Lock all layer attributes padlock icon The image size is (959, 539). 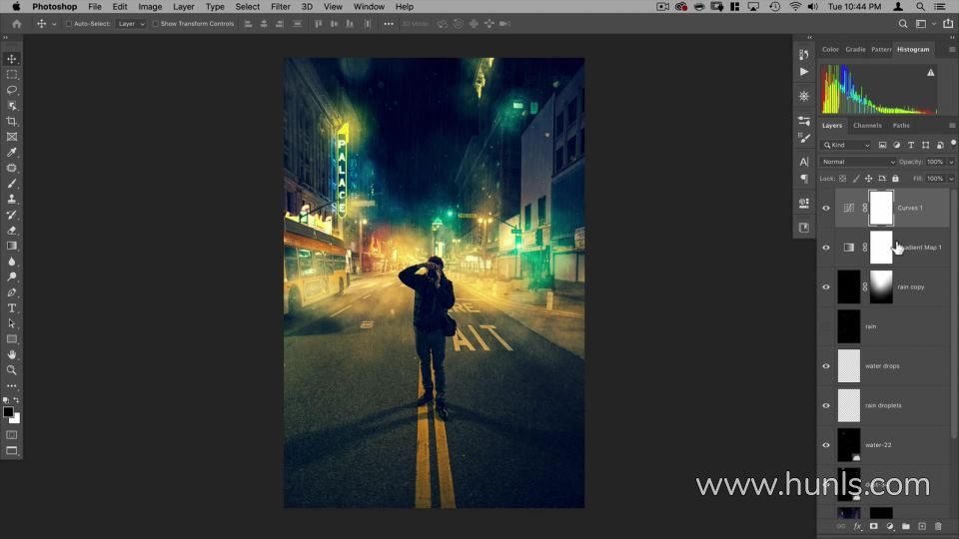[x=895, y=179]
